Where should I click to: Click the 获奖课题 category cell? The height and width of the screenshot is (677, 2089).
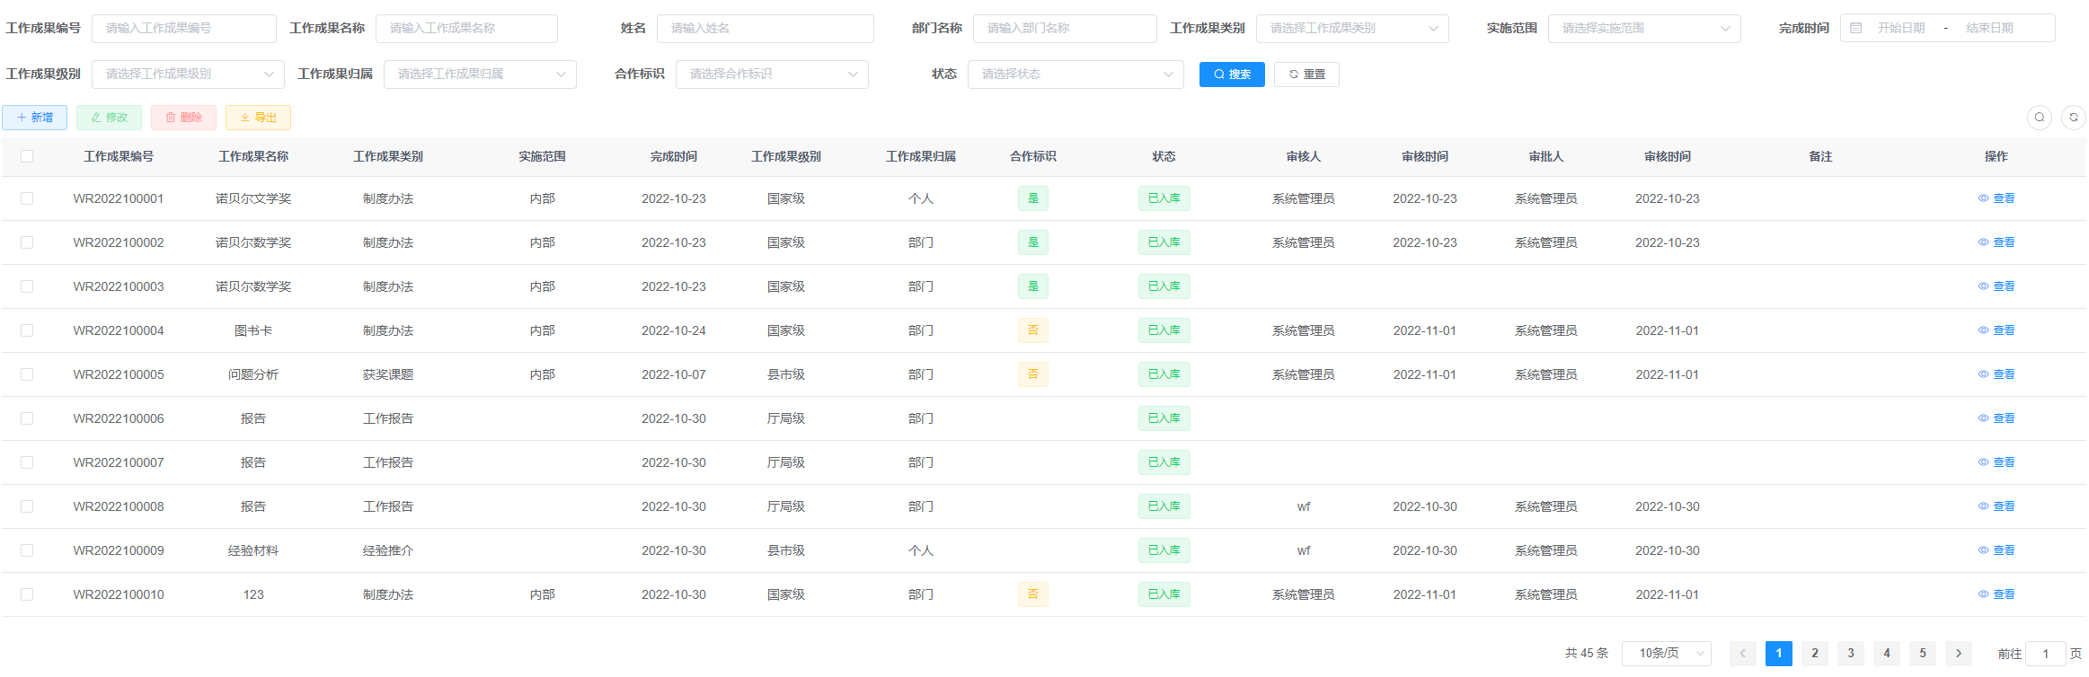point(388,374)
